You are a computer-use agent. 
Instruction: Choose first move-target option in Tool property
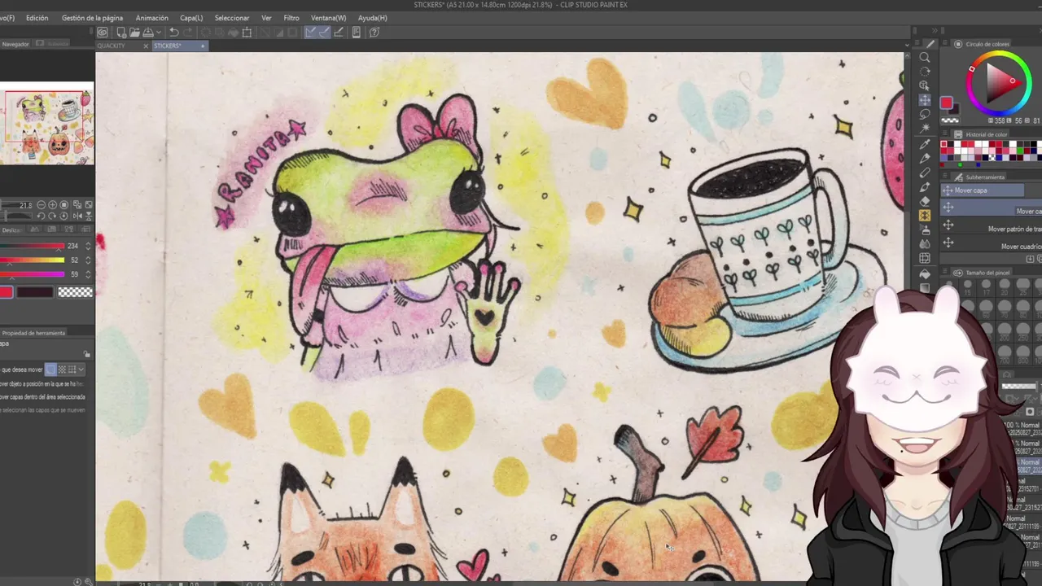click(x=51, y=370)
